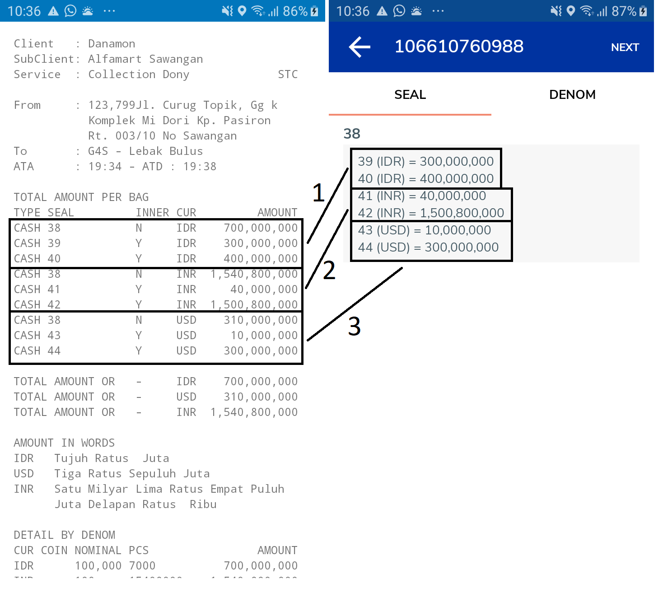This screenshot has height=607, width=663.
Task: Tap the STC label on the receipt
Action: pyautogui.click(x=288, y=75)
